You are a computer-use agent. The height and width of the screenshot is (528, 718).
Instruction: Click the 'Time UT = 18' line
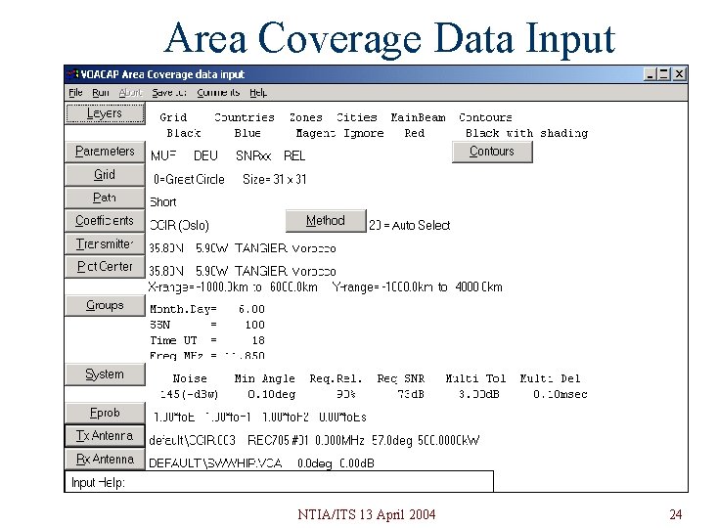click(x=207, y=340)
